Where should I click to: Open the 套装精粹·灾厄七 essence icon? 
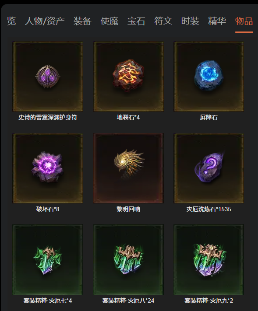pyautogui.click(x=48, y=260)
